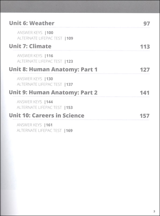The height and width of the screenshot is (216, 160).
Task: Select page number 141 for Unit 9
Action: click(145, 93)
